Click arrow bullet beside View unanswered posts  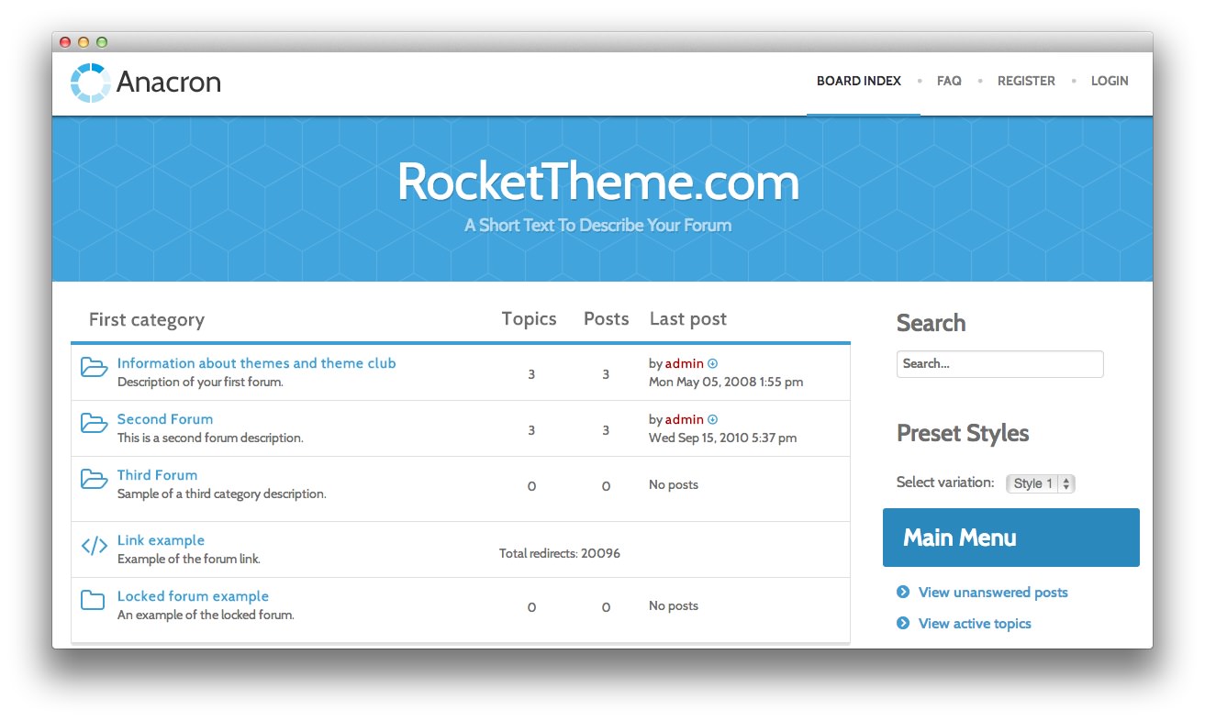coord(903,593)
